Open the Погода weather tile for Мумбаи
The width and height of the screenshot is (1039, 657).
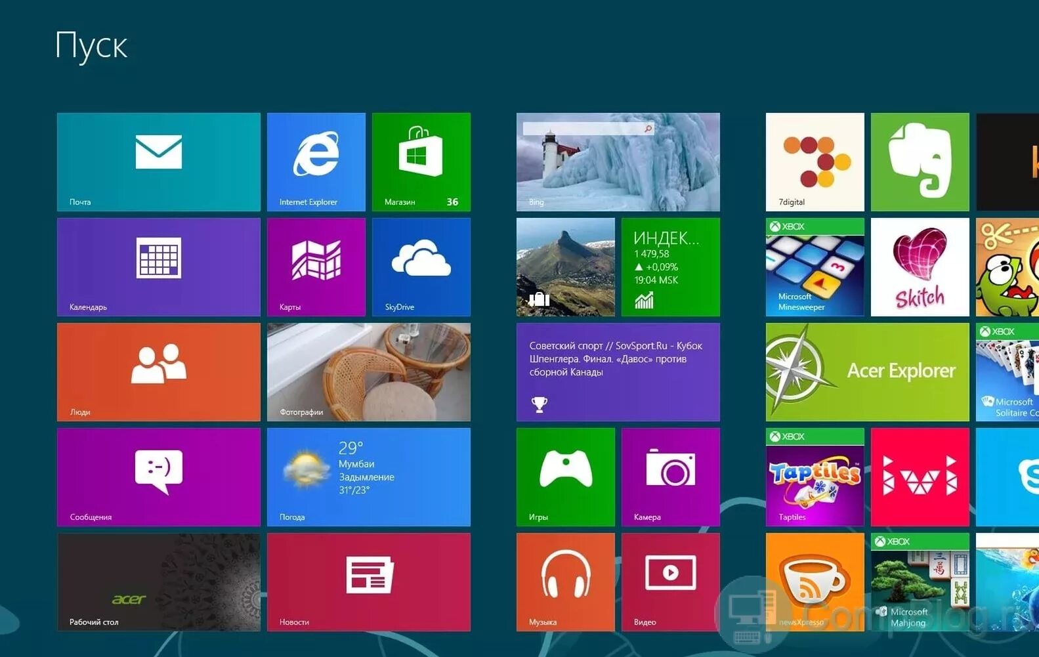click(x=369, y=477)
